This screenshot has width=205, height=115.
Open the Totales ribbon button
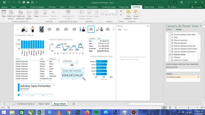click(96, 15)
